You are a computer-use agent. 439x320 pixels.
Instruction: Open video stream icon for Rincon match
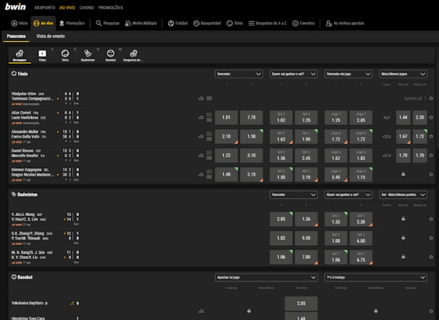click(209, 152)
